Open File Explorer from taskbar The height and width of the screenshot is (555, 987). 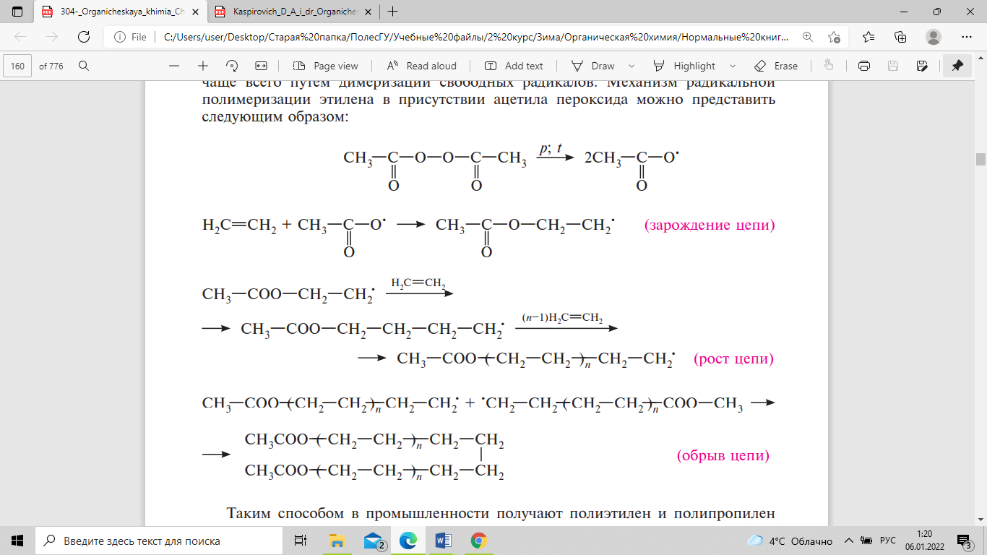pyautogui.click(x=337, y=541)
